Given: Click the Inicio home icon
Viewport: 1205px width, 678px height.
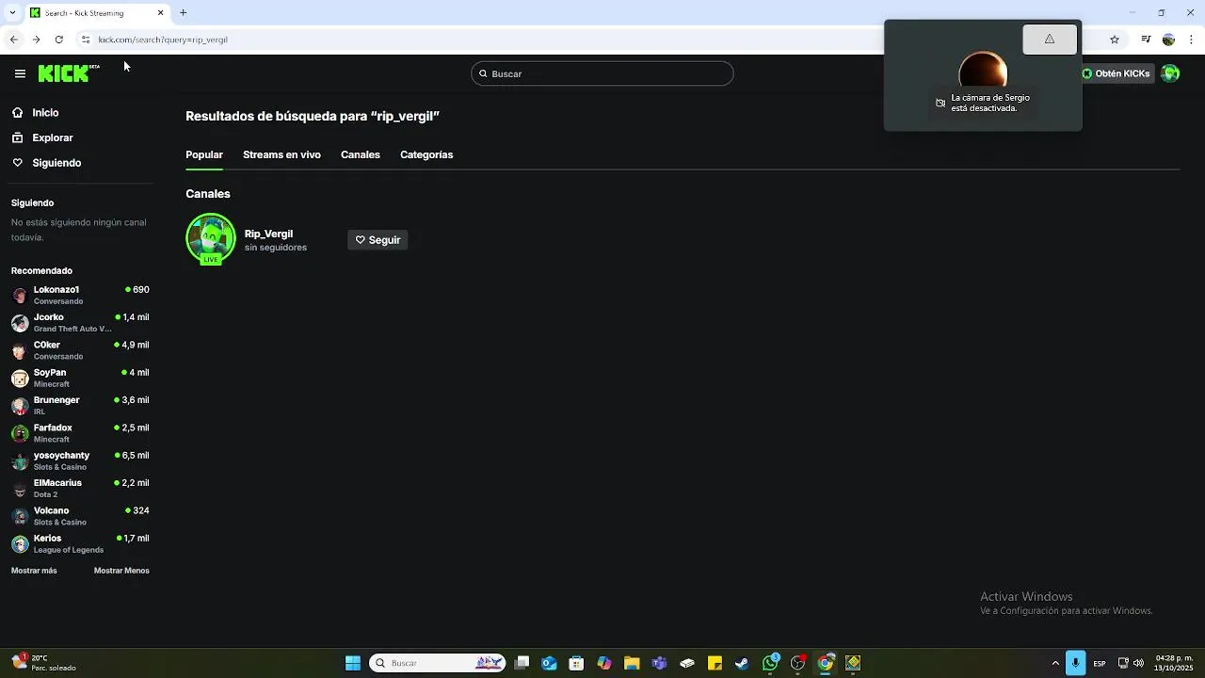Looking at the screenshot, I should point(17,112).
